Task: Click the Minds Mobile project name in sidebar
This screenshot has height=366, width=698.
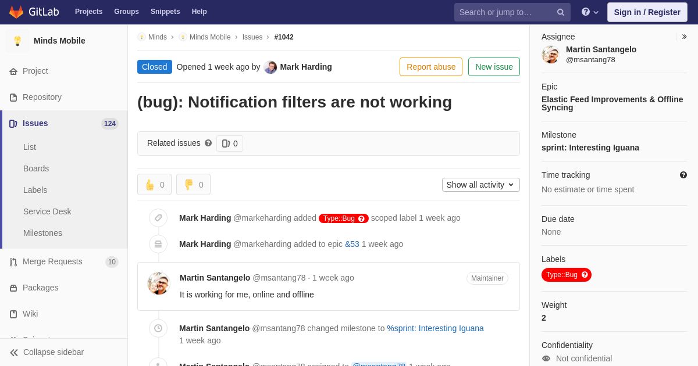Action: click(59, 41)
